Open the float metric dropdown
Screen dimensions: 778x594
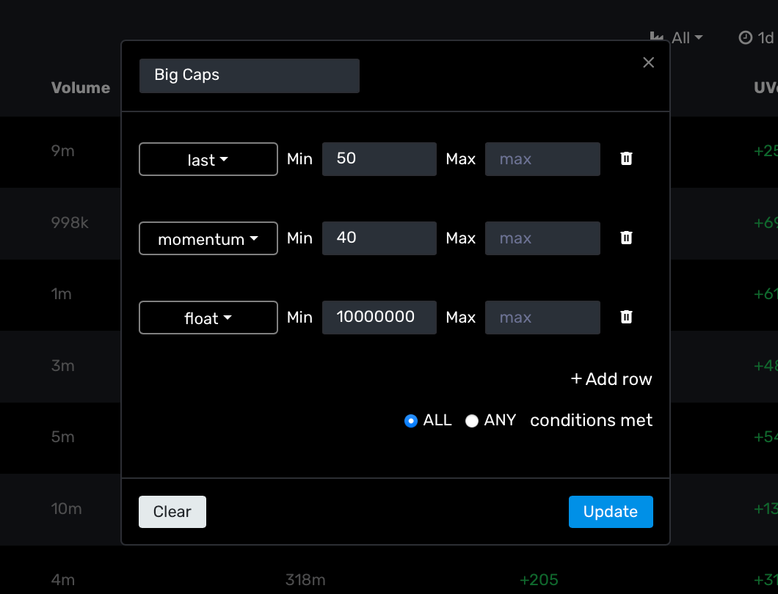(208, 318)
